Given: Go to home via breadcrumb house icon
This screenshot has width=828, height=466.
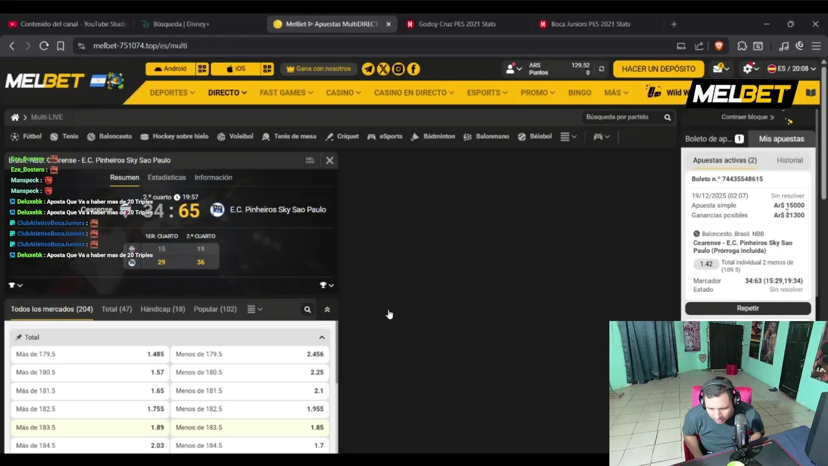Looking at the screenshot, I should (x=15, y=117).
